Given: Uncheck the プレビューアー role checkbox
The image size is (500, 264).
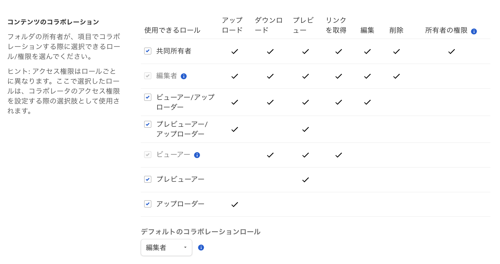Looking at the screenshot, I should [148, 179].
